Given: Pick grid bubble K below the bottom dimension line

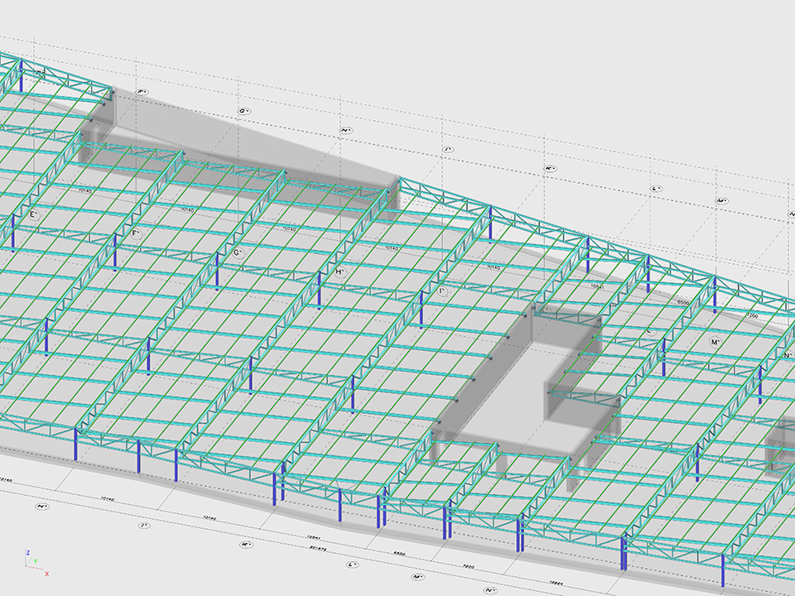Looking at the screenshot, I should tap(246, 545).
